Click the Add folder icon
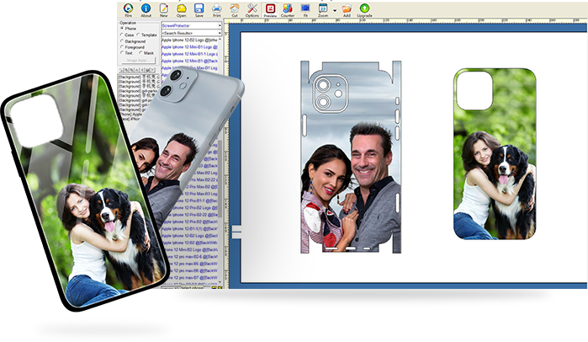Image resolution: width=588 pixels, height=342 pixels. (347, 10)
